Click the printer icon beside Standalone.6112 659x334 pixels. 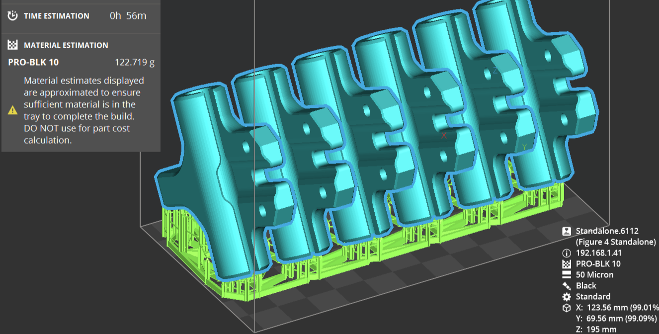coord(566,231)
